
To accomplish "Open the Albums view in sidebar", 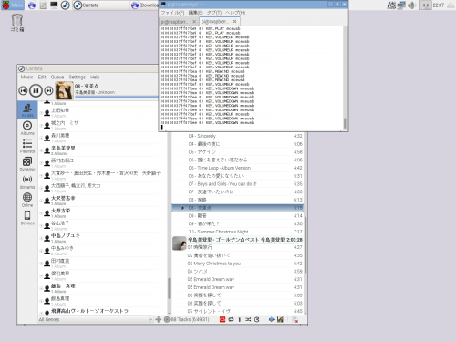I will [x=27, y=129].
